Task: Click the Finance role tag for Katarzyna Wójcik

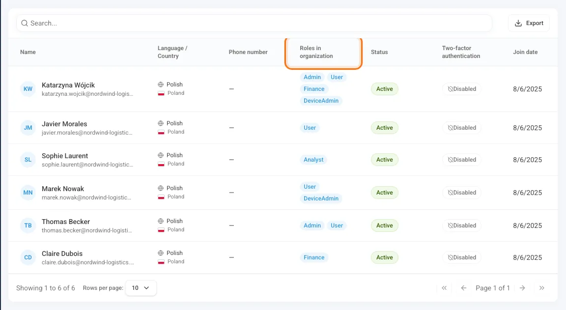Action: click(314, 89)
